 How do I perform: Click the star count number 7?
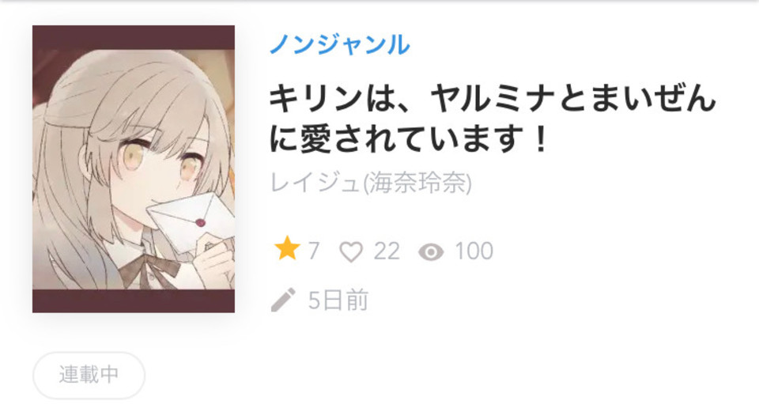coord(314,251)
